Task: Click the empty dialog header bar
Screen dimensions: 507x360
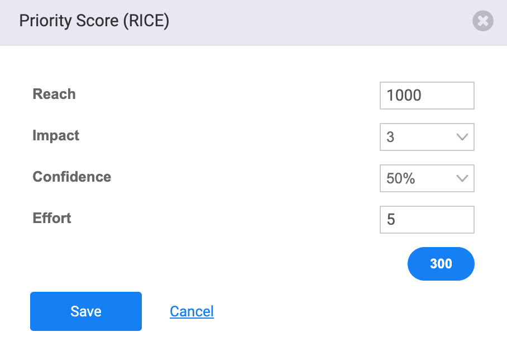Action: tap(320, 22)
